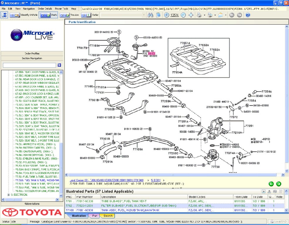Open the File menu
Screen dimensions: 289x225
(4, 9)
